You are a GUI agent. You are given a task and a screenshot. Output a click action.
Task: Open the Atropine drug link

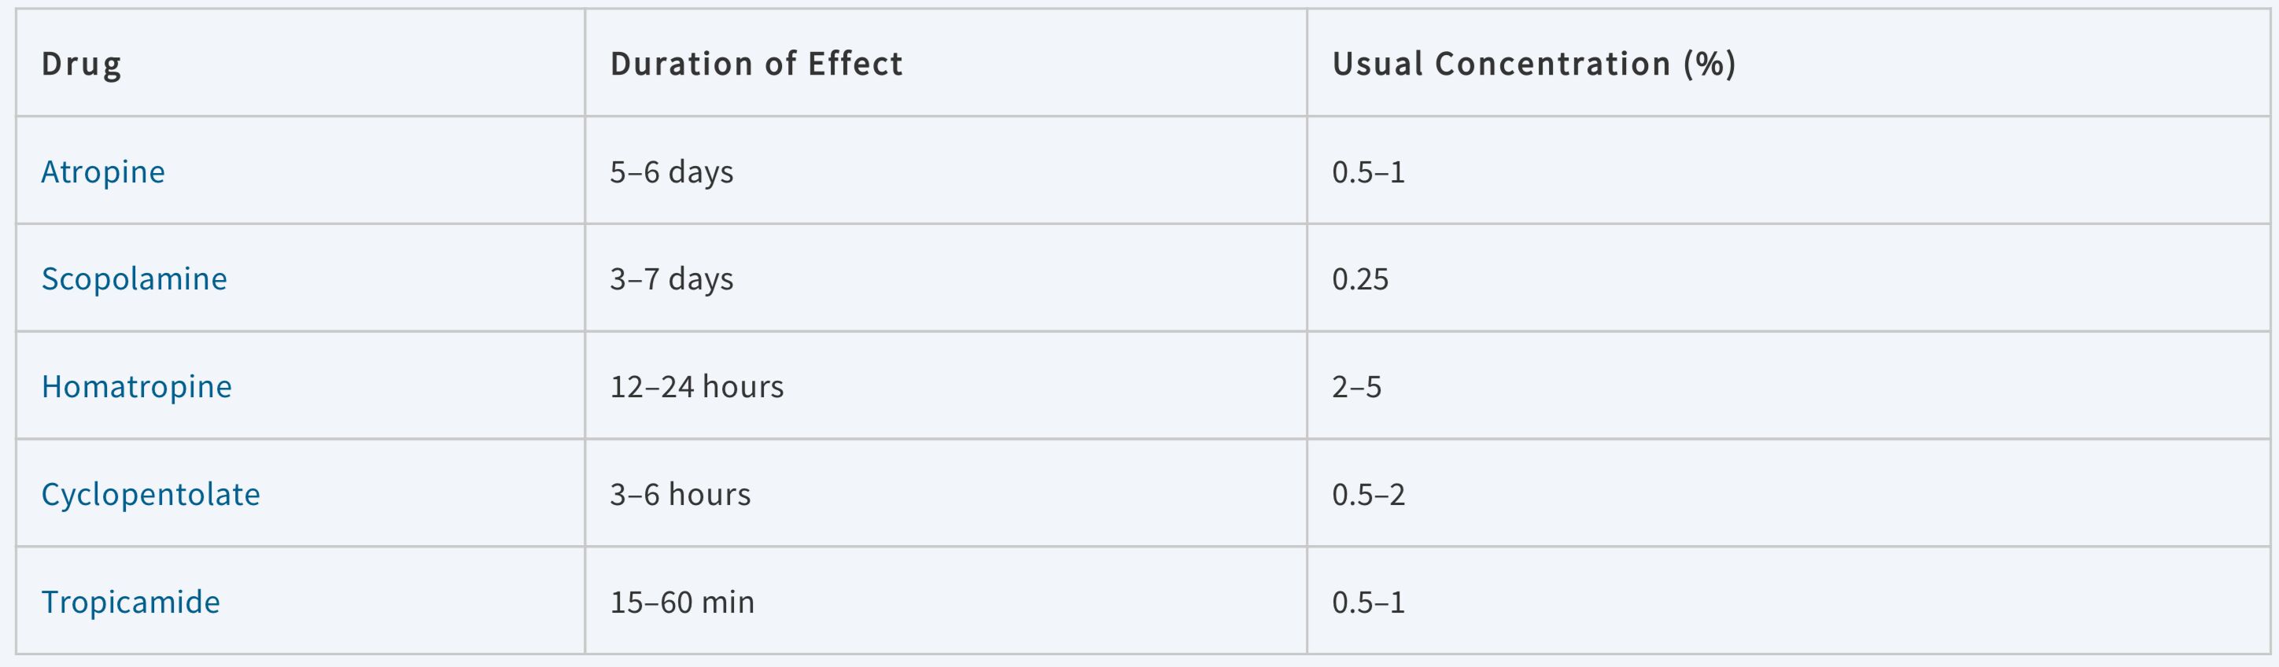(x=102, y=171)
